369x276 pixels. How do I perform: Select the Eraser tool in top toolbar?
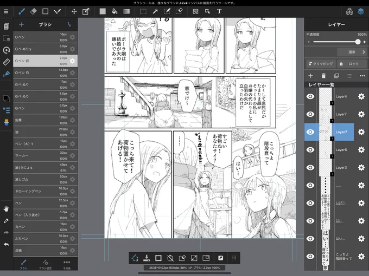pyautogui.click(x=34, y=11)
